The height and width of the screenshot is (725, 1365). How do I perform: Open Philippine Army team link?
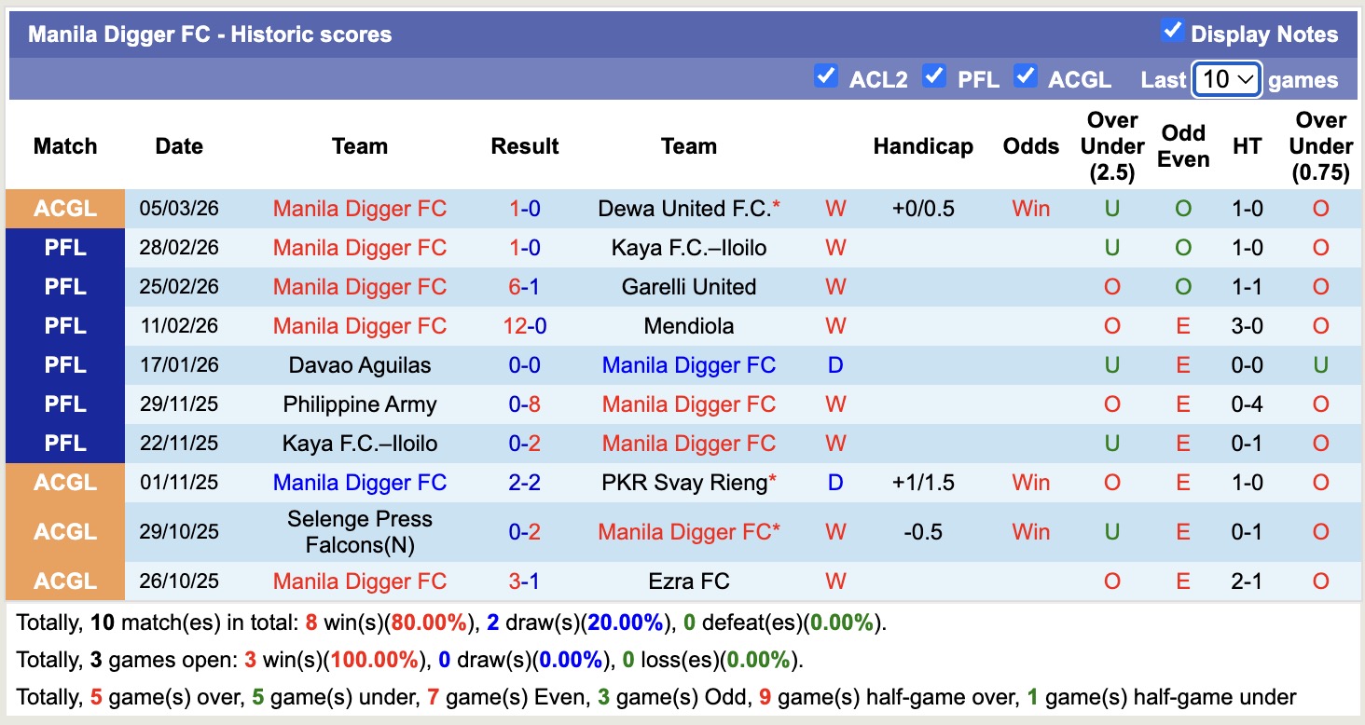coord(360,404)
